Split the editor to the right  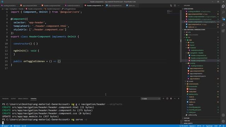[175, 6]
